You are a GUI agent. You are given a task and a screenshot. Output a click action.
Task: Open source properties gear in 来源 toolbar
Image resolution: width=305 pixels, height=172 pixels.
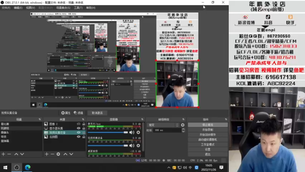(58, 154)
